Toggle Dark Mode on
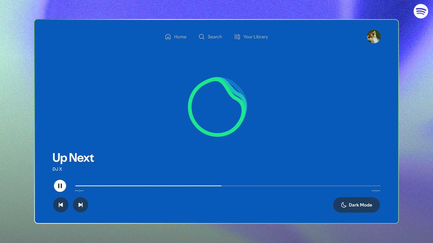The height and width of the screenshot is (243, 433). [357, 205]
